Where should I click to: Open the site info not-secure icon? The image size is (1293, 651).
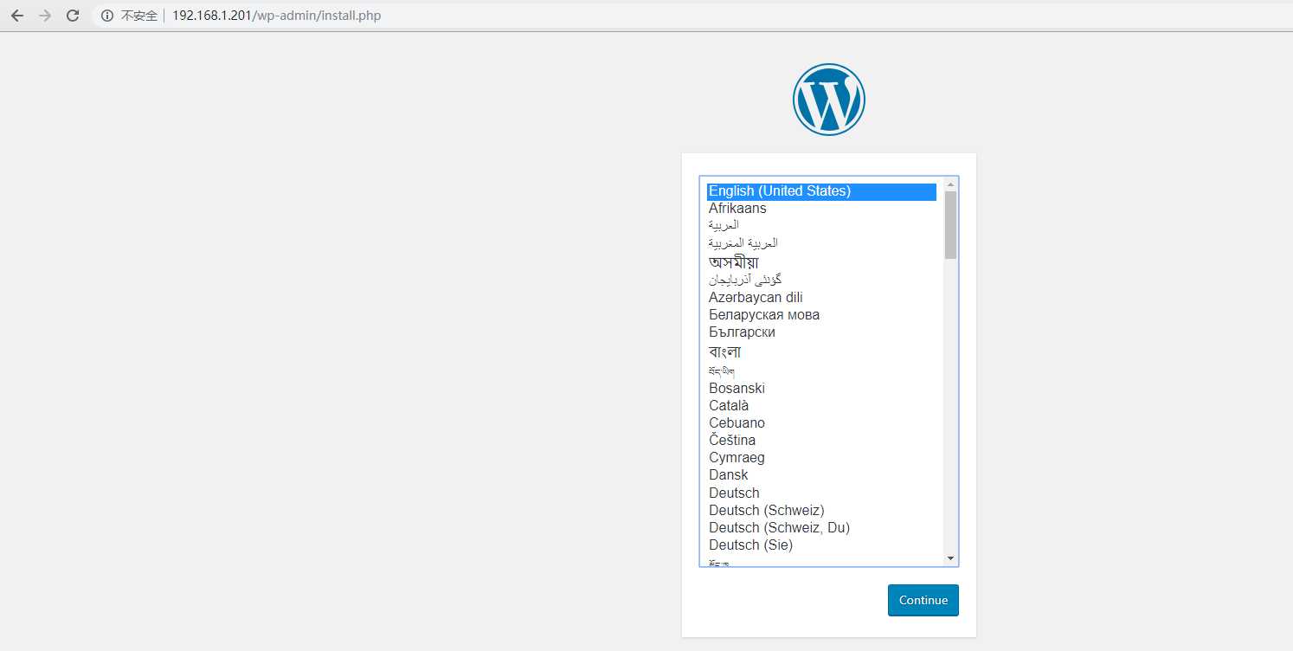click(107, 16)
